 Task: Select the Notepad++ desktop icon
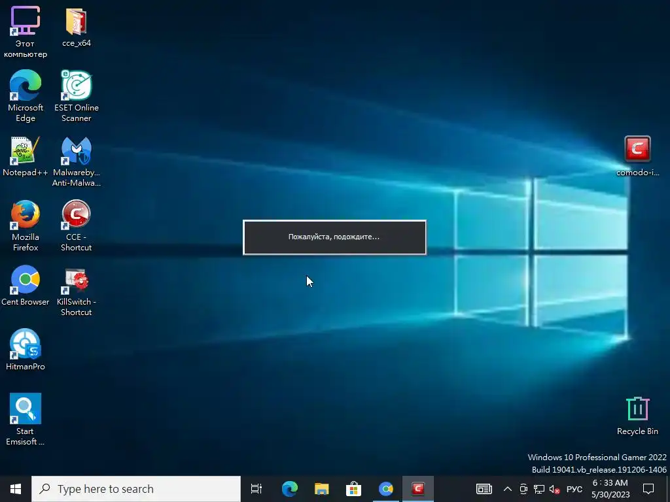click(x=26, y=156)
